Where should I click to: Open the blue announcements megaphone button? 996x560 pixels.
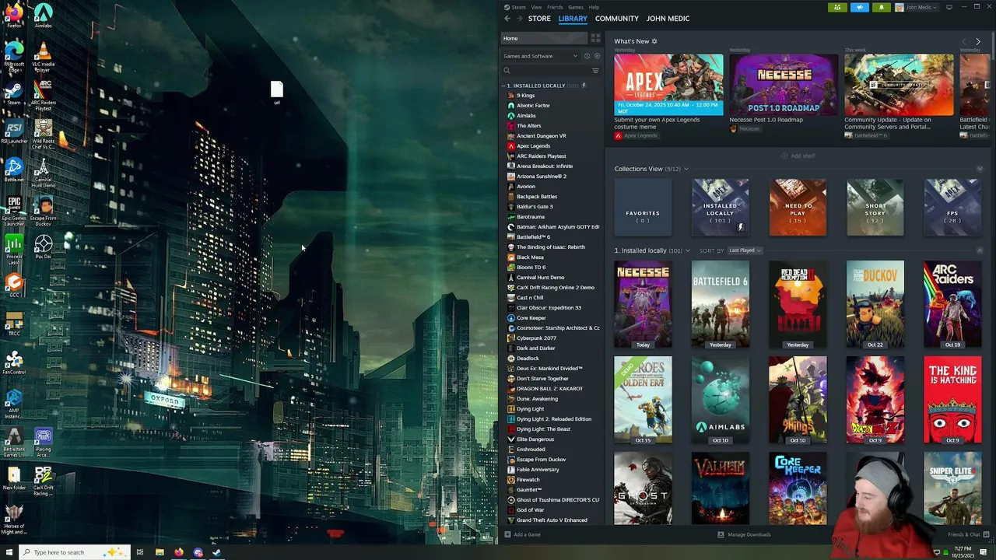[860, 7]
